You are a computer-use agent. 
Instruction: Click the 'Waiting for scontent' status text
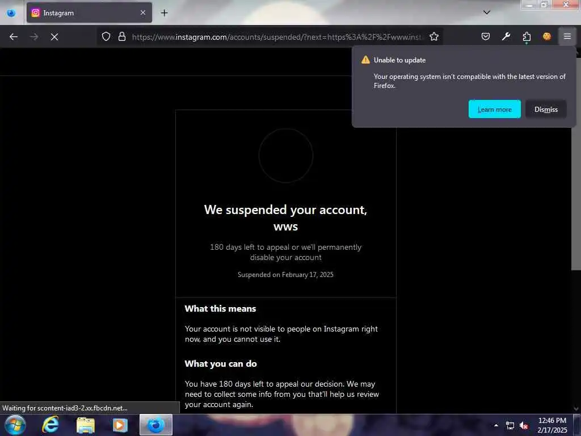point(65,408)
